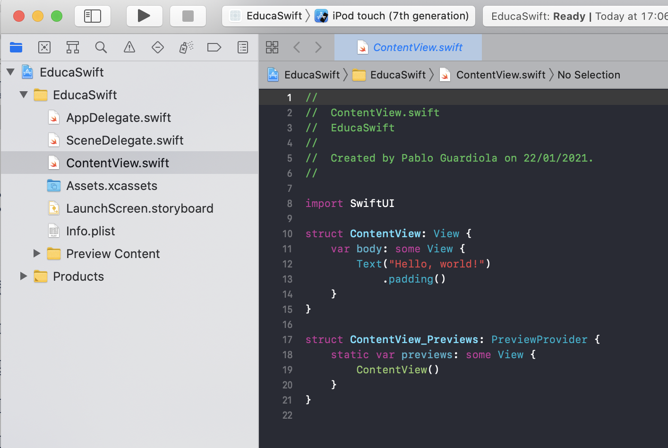Click 'var body' declaration
Image resolution: width=668 pixels, height=448 pixels.
356,249
